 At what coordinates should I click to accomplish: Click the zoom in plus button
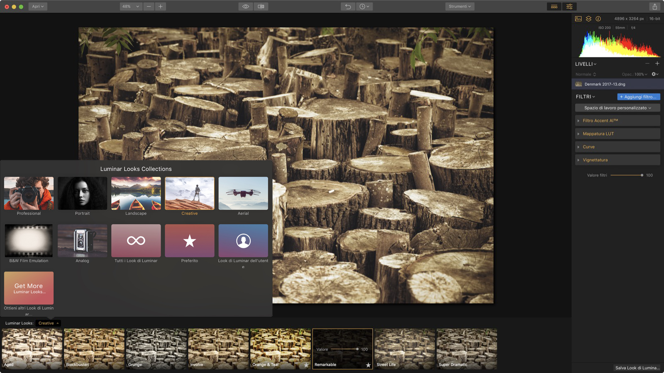(x=161, y=7)
